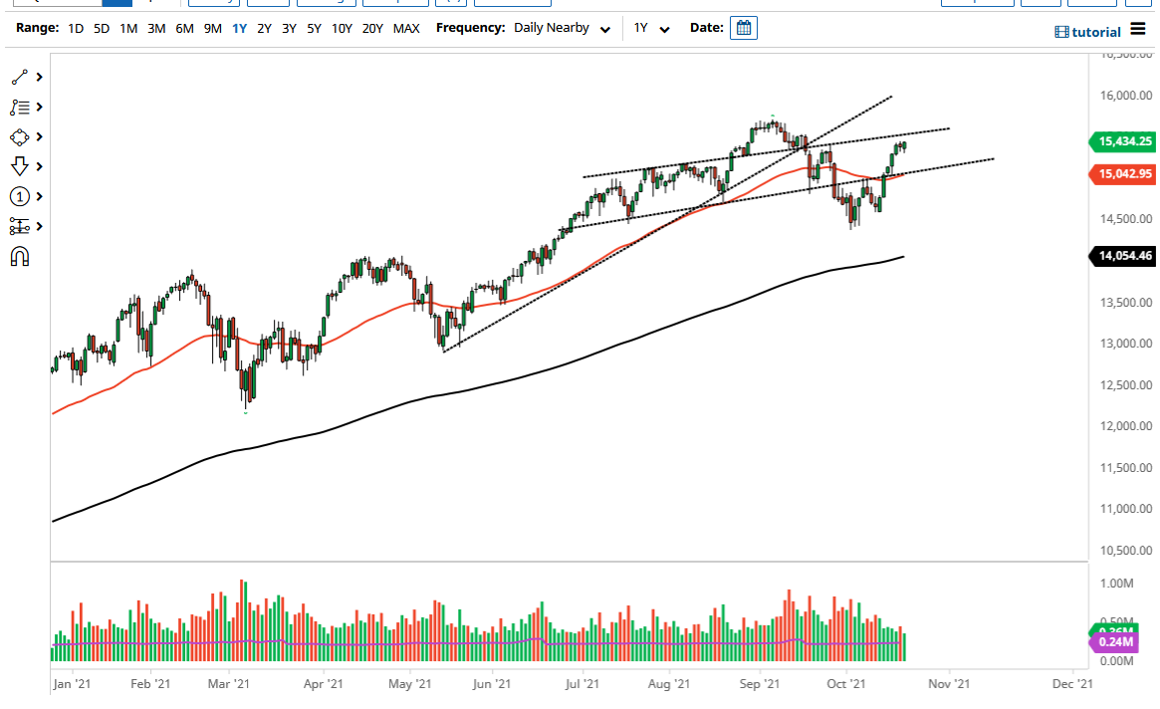Select the 6M range option
The width and height of the screenshot is (1160, 709).
[x=183, y=28]
